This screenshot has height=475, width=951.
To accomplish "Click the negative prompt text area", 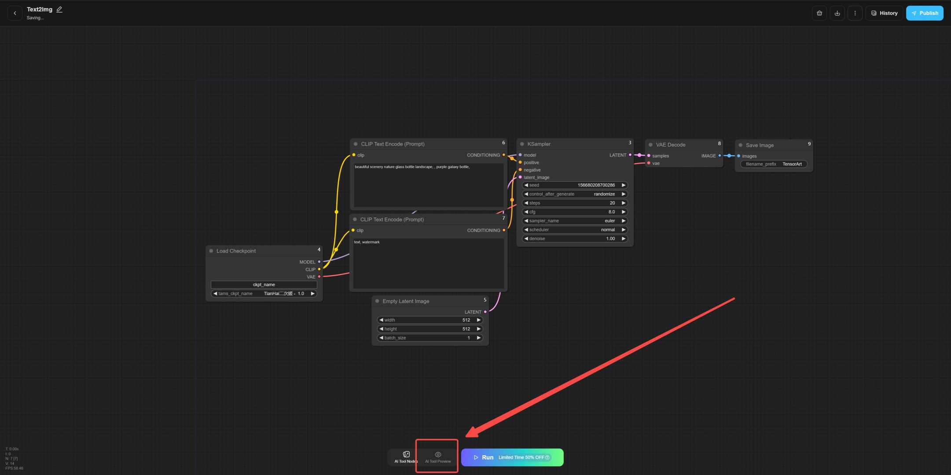I will click(428, 264).
